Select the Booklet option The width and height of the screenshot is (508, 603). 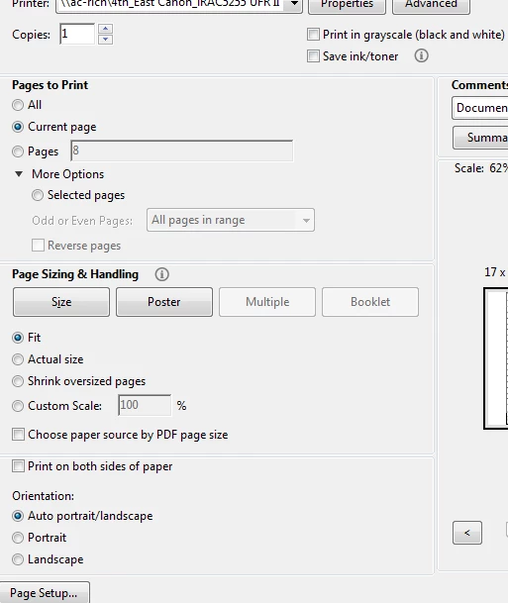[x=370, y=302]
